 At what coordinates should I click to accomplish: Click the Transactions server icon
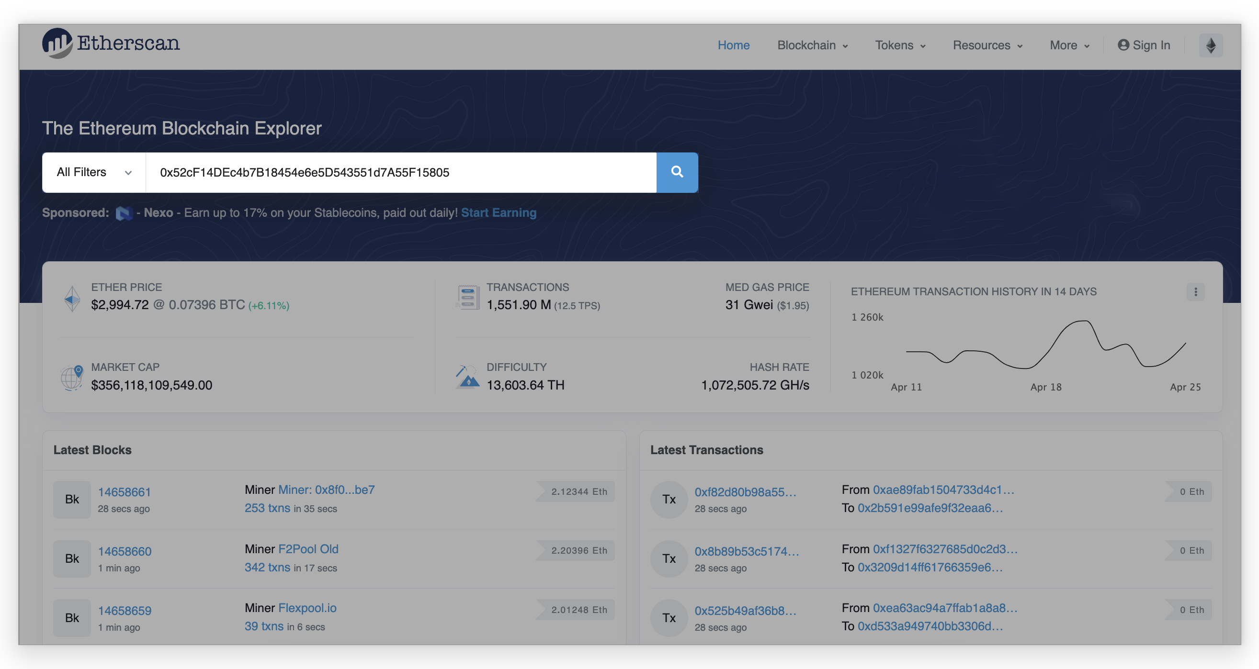click(x=467, y=297)
